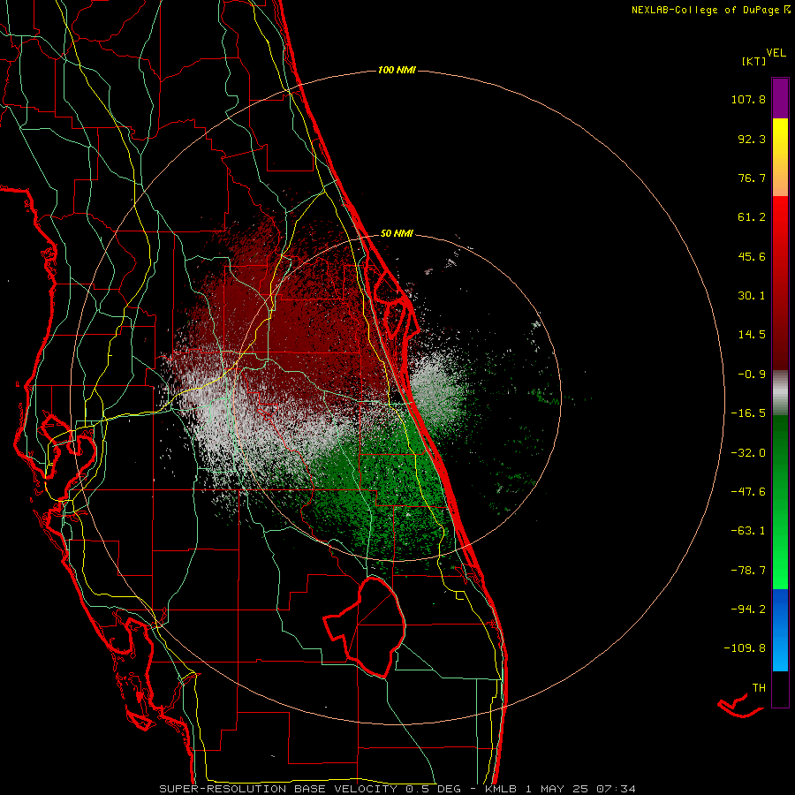Click the 07:34 timestamp in the caption

(x=616, y=789)
